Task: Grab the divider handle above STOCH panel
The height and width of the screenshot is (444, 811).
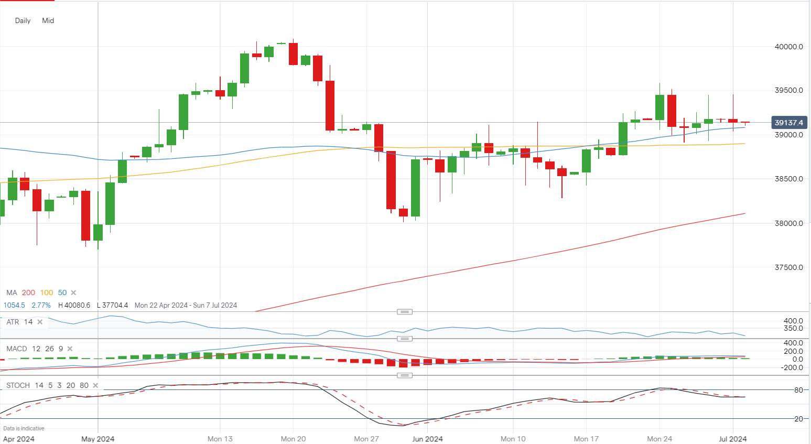Action: 404,375
